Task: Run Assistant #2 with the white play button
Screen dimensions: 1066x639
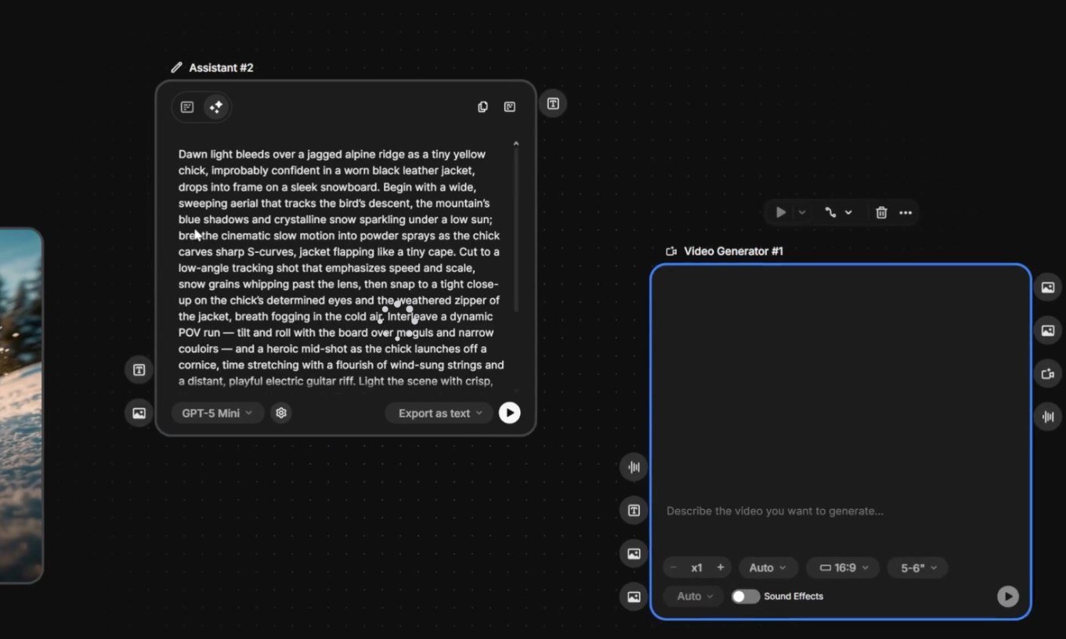Action: [x=509, y=413]
